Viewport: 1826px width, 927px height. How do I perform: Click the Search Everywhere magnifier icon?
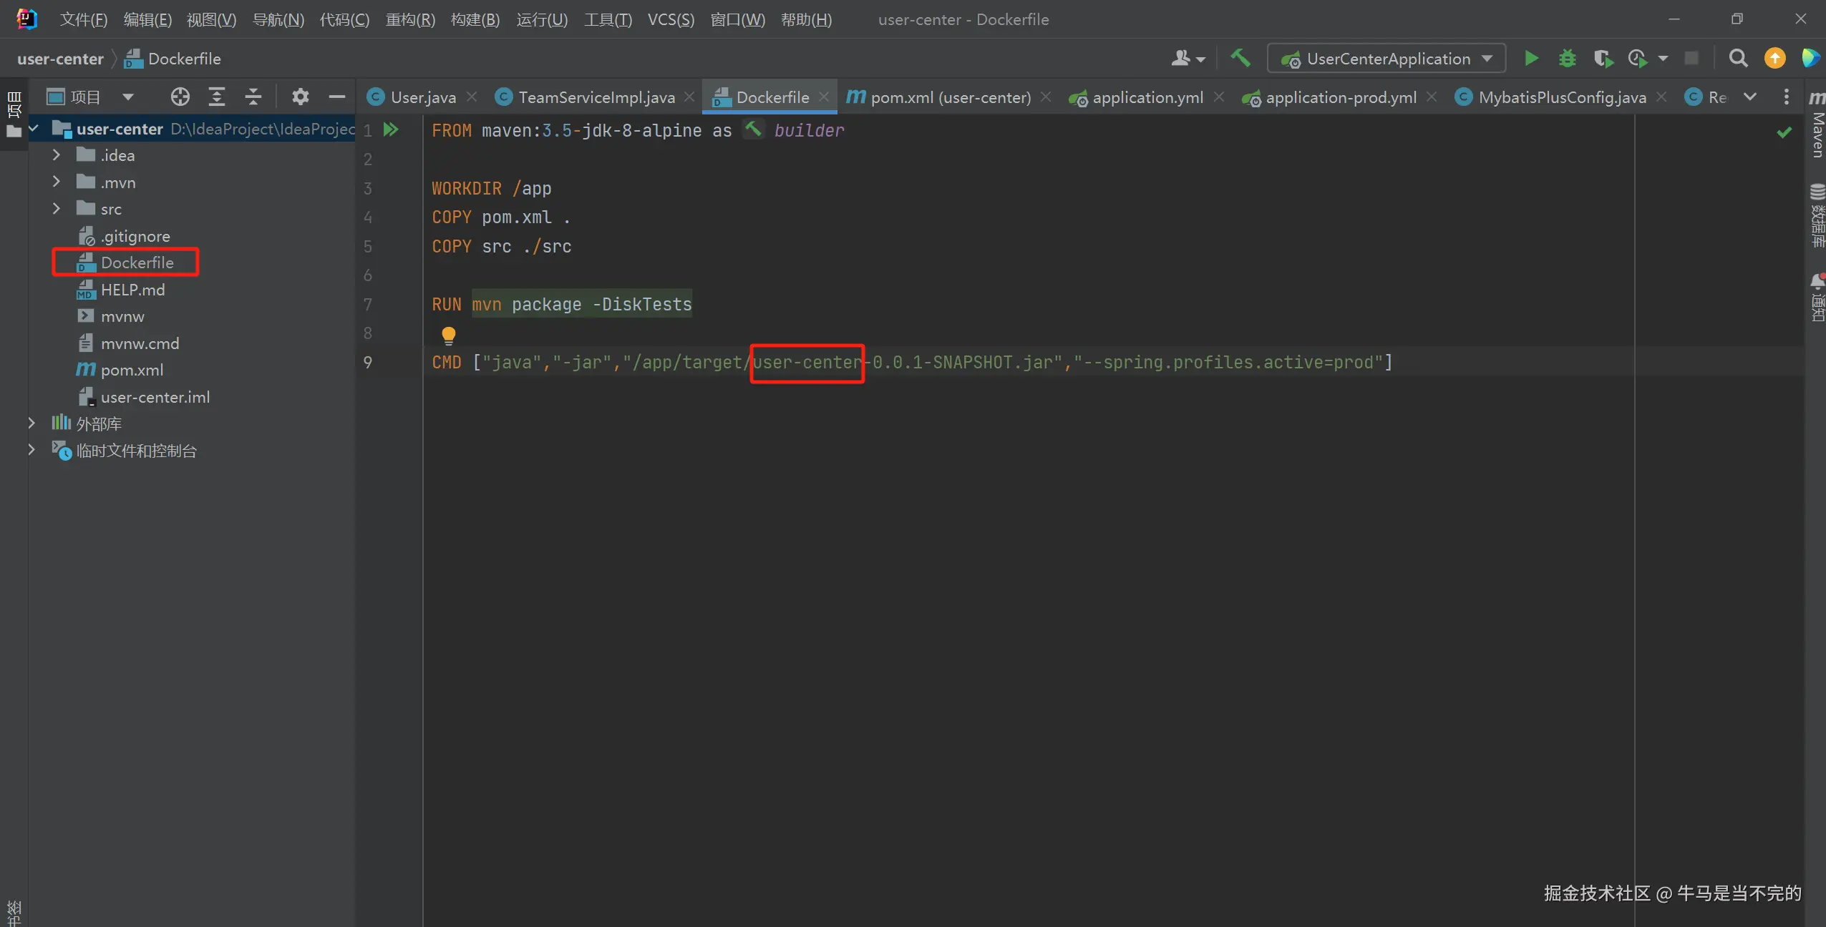(x=1738, y=59)
